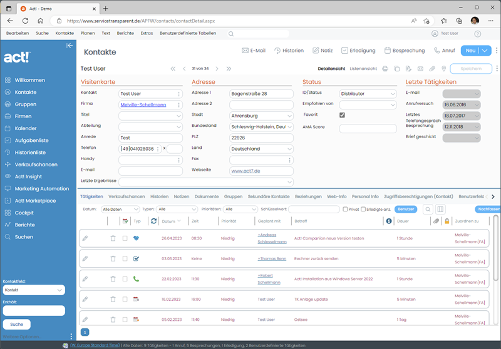Screen dimensions: 501x349
Task: Click the print icon in contact toolbar
Action: click(385, 69)
